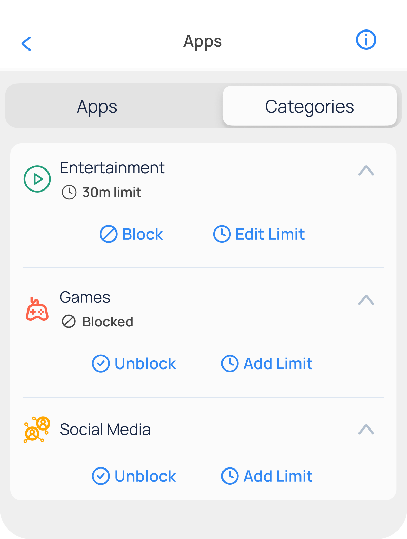Block the Entertainment category
The image size is (407, 539).
click(x=132, y=234)
